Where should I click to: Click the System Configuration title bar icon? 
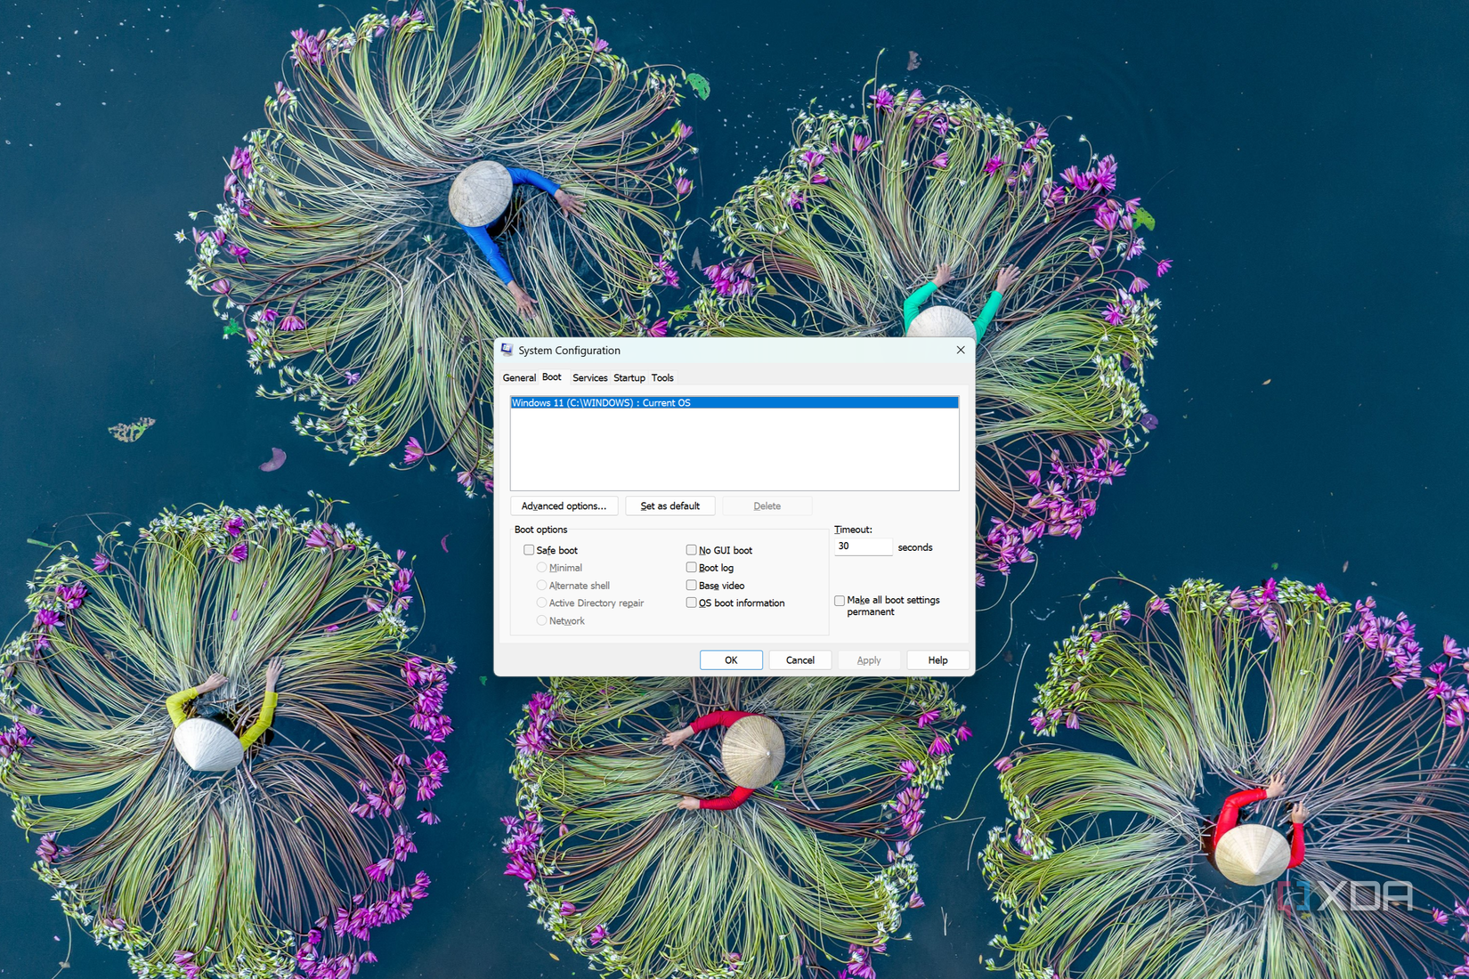click(x=507, y=350)
